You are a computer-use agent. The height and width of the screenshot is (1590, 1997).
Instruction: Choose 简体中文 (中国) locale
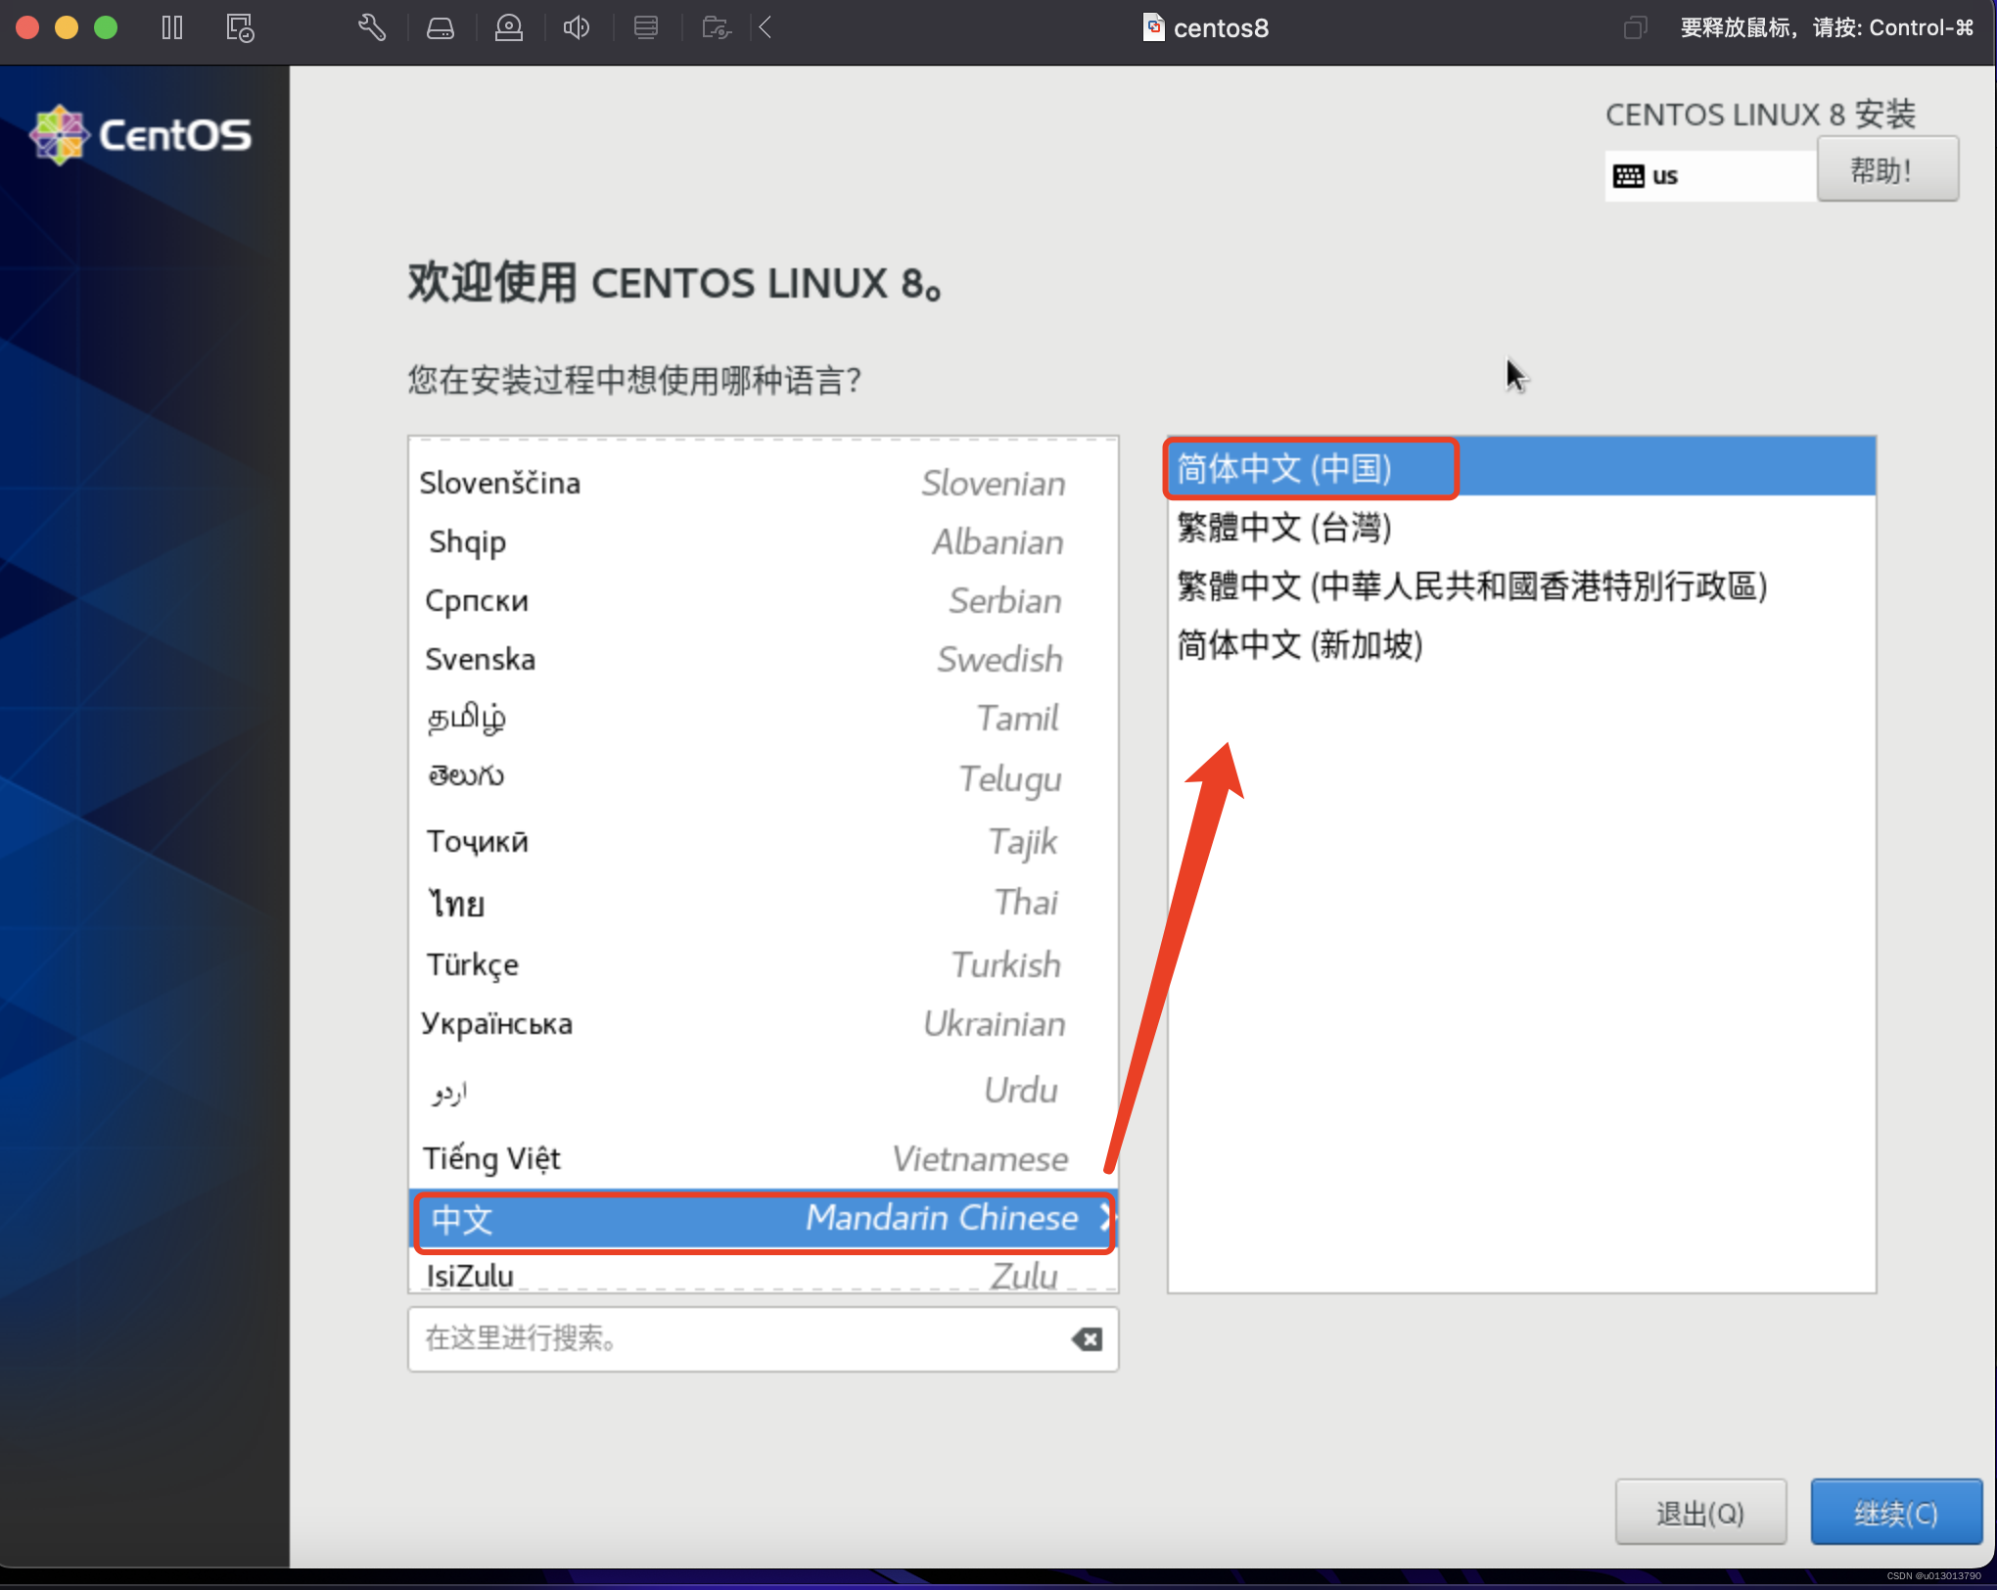click(1521, 468)
